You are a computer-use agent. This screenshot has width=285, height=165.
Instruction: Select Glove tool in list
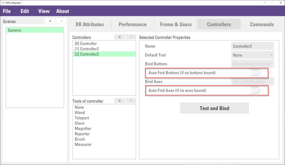[x=104, y=123]
